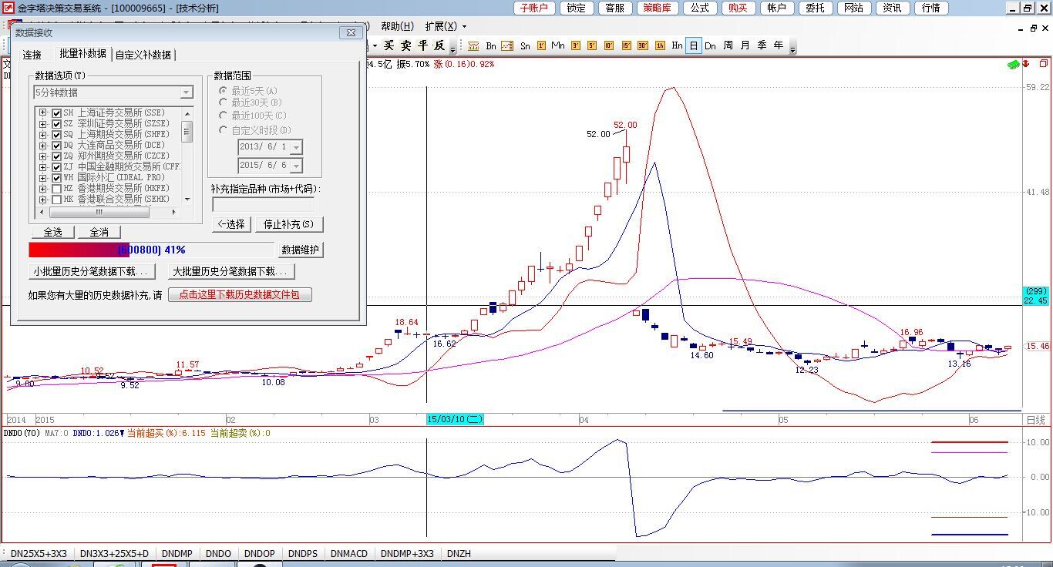
Task: Click the 1h hourly period icon
Action: (x=660, y=46)
